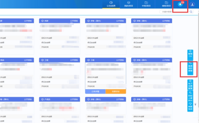
Task: Click the cube icon on the highlighted 工程 card
Action: click(x=88, y=60)
